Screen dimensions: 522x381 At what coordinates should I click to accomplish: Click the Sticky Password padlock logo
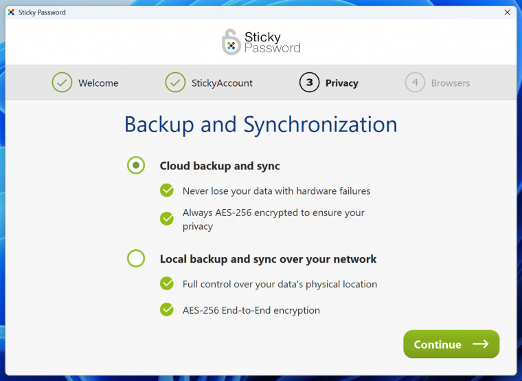click(231, 42)
